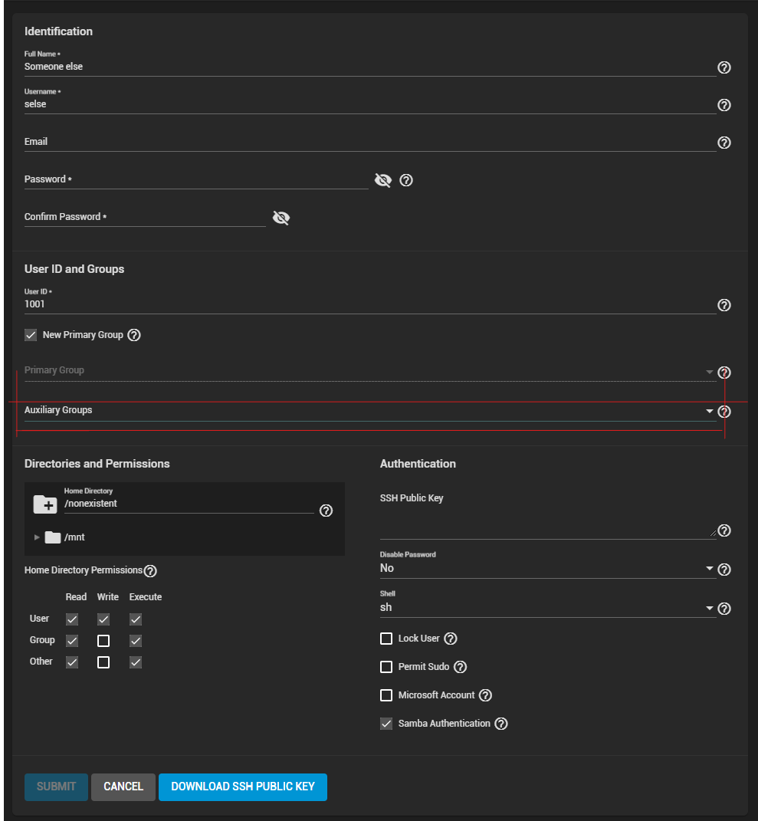Open help for SSH Public Key
758x821 pixels.
(x=724, y=531)
